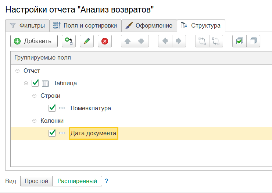Disable the Дата документа checkbox
272x193 pixels.
click(52, 133)
